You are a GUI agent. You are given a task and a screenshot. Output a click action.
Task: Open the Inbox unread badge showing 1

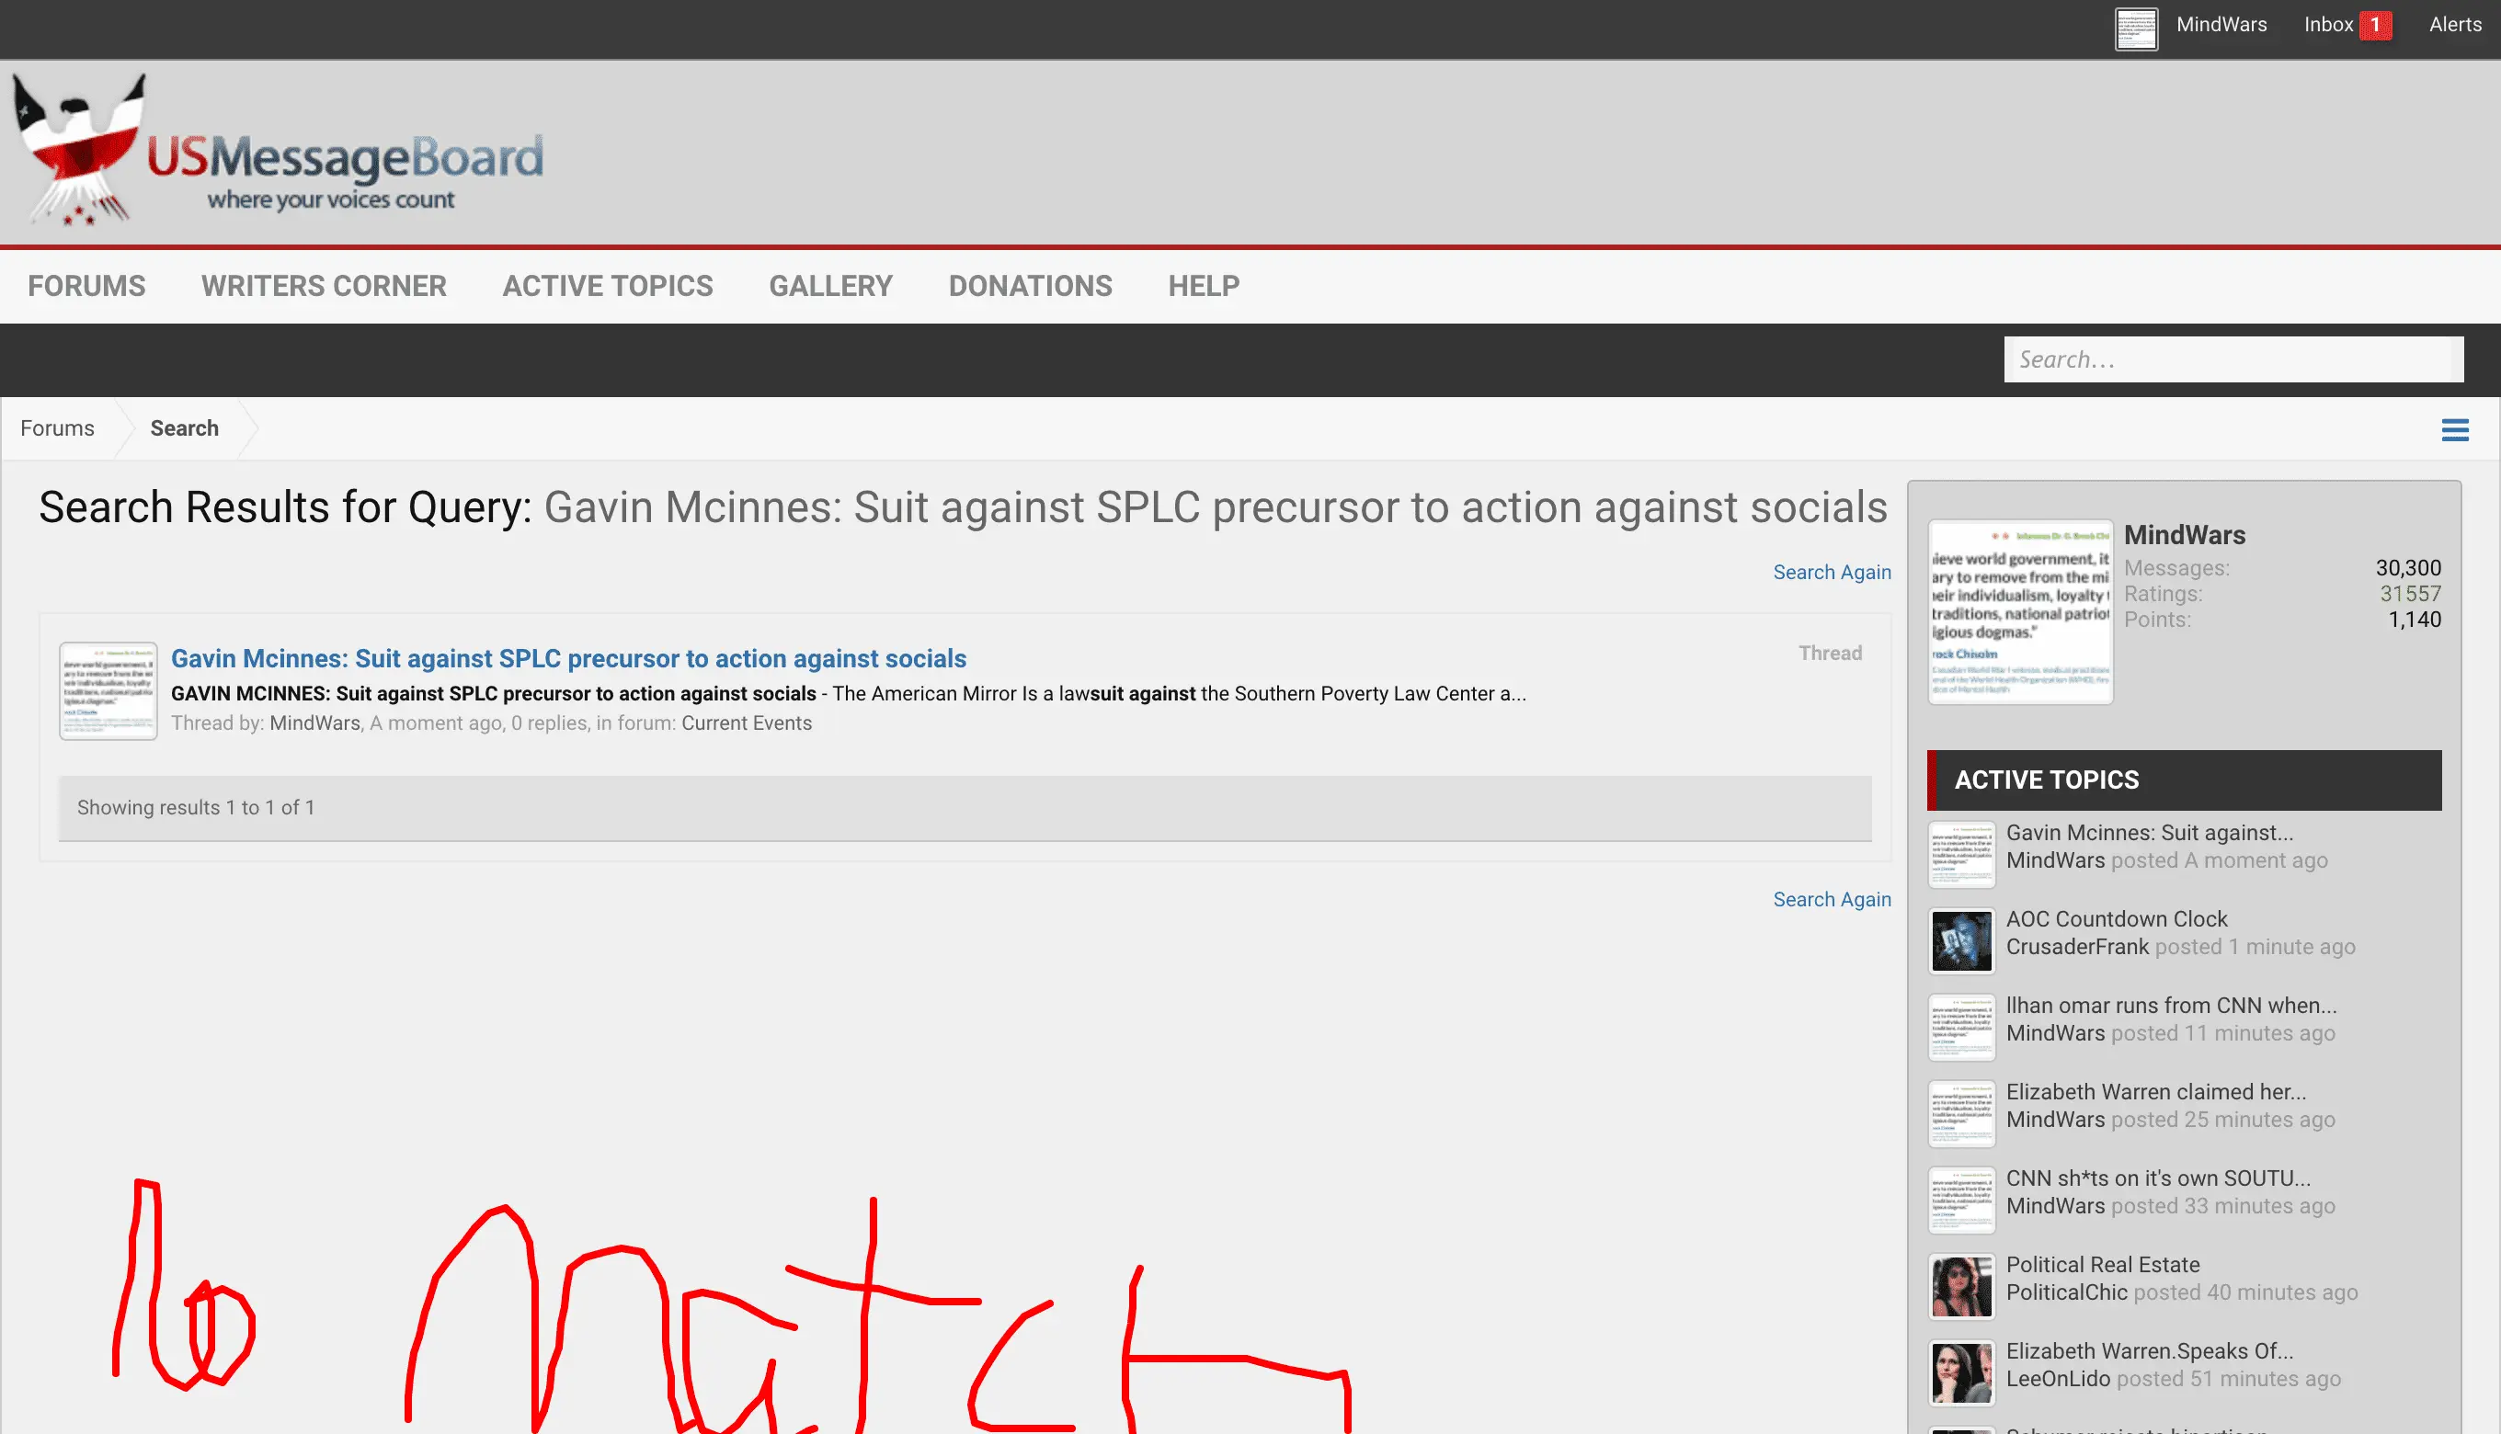coord(2374,25)
